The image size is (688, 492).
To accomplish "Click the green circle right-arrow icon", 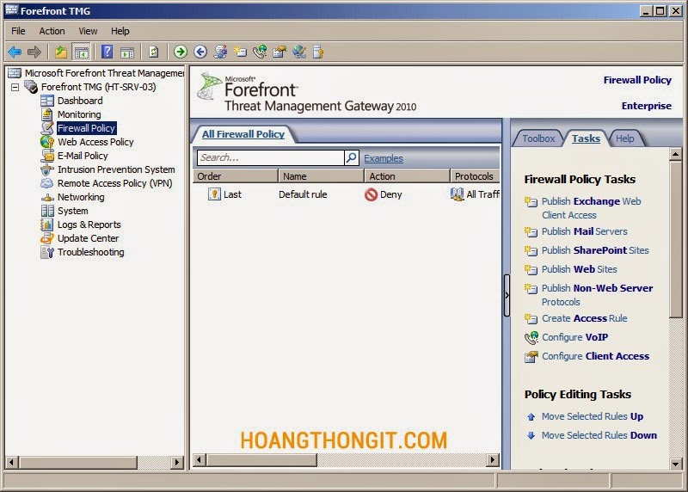I will pos(180,52).
